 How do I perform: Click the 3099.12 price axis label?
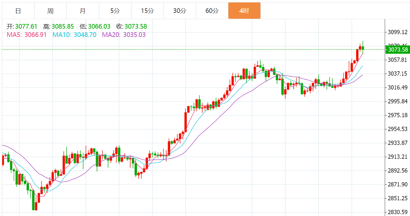click(397, 32)
